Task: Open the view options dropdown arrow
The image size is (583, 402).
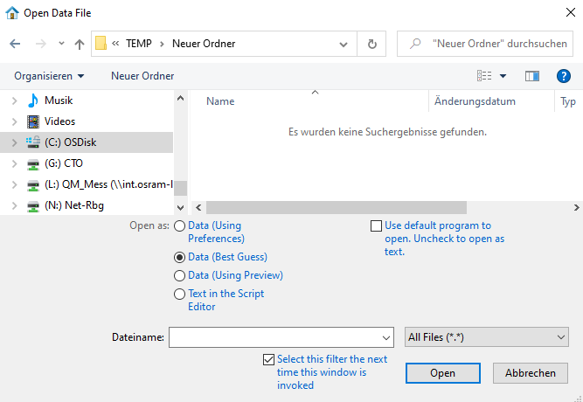Action: click(503, 76)
